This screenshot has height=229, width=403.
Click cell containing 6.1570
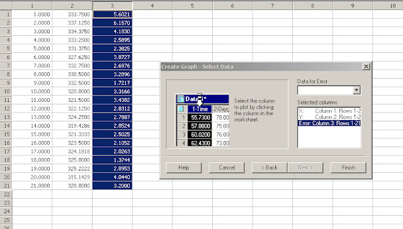112,23
